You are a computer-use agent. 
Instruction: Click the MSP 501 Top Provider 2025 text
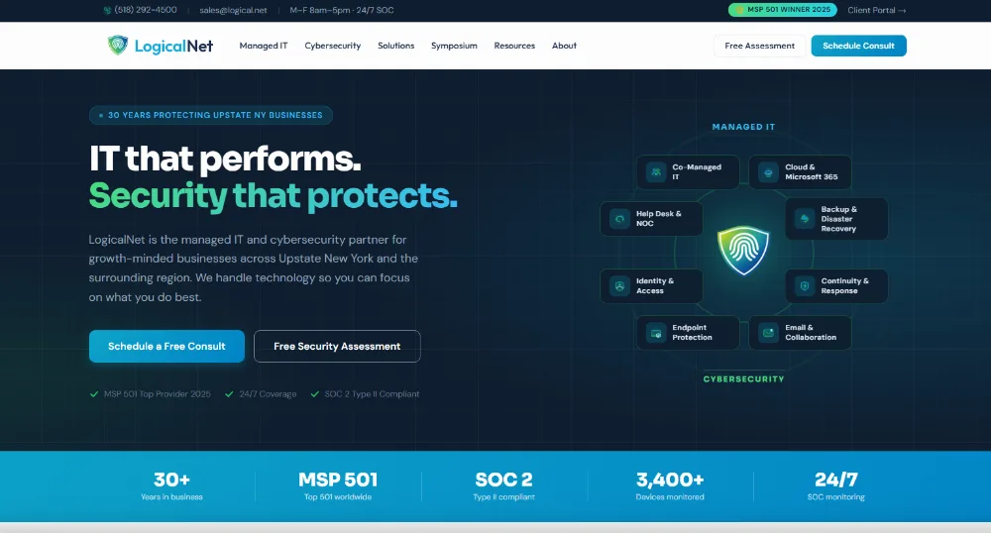tap(158, 394)
